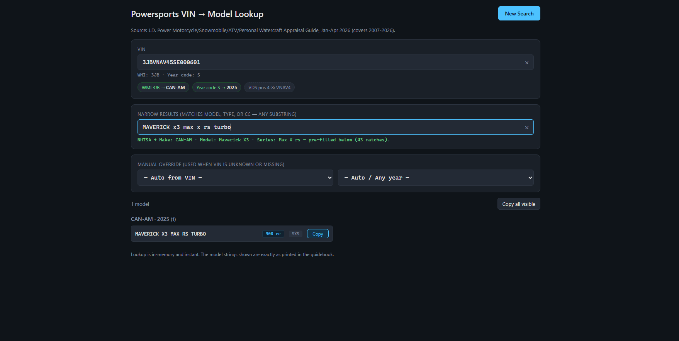Click the MAVERICK X3 MAX RS TURBO result text
The width and height of the screenshot is (679, 341).
[170, 234]
